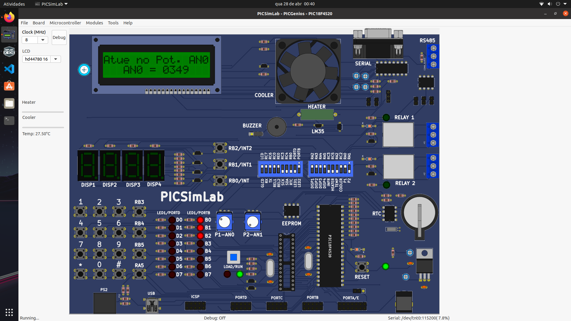Expand the LCD type dropdown
This screenshot has height=321, width=571.
click(56, 59)
